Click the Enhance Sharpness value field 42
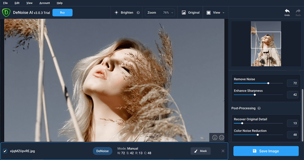 click(x=293, y=95)
